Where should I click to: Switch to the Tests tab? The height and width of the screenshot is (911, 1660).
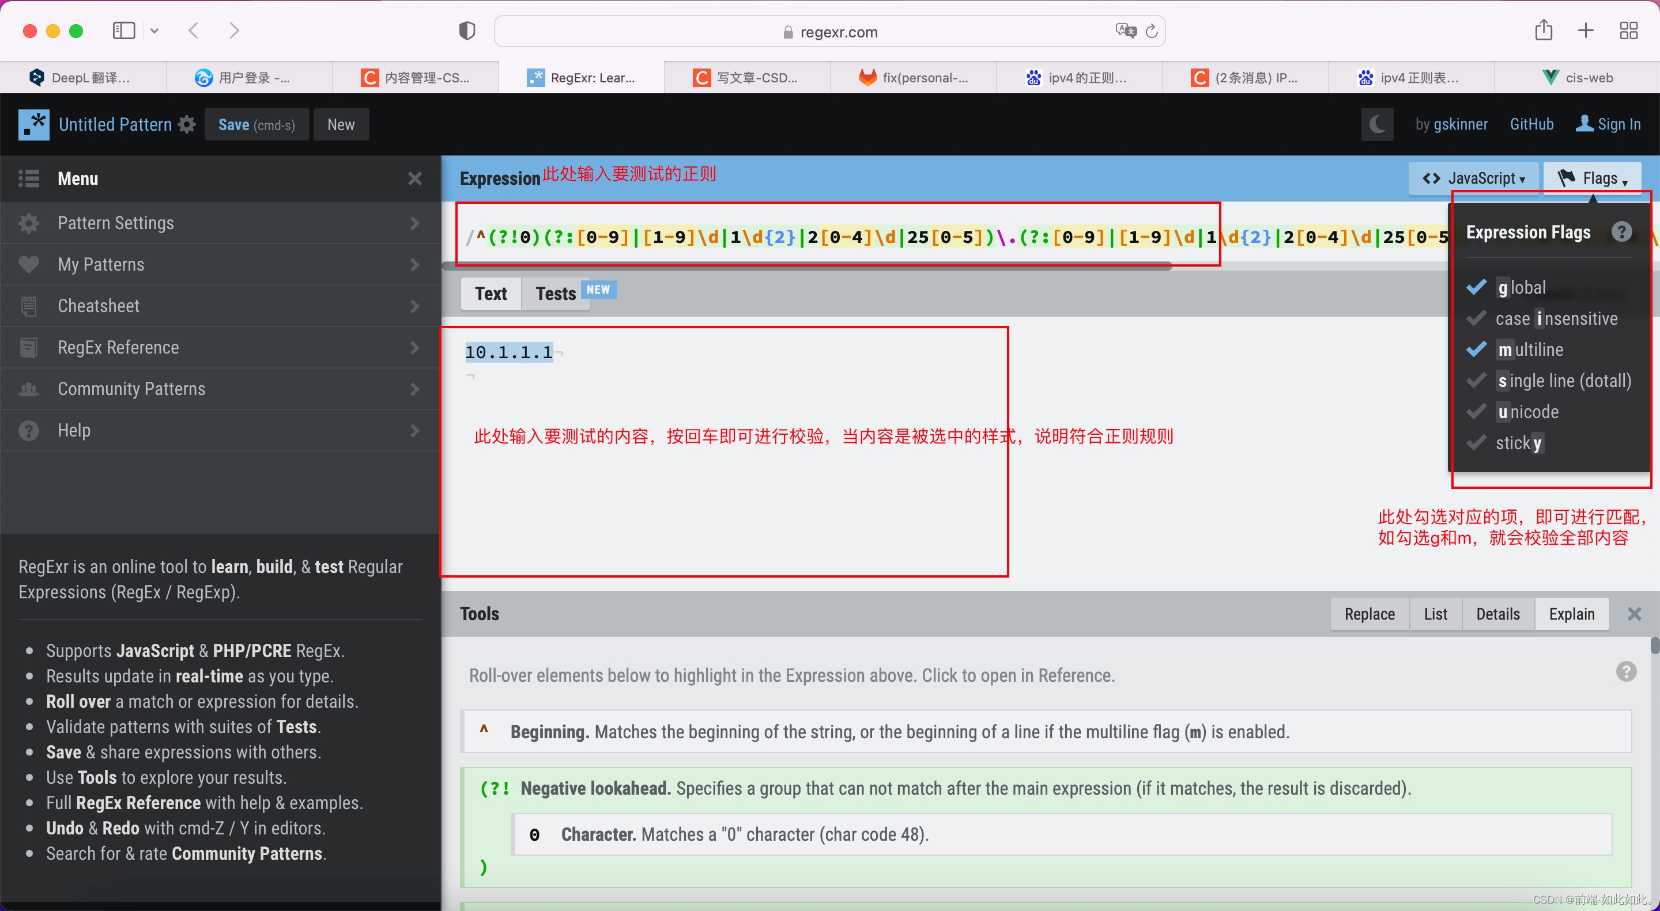555,294
